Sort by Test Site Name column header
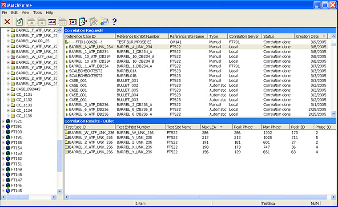The width and height of the screenshot is (338, 207). tap(182, 127)
